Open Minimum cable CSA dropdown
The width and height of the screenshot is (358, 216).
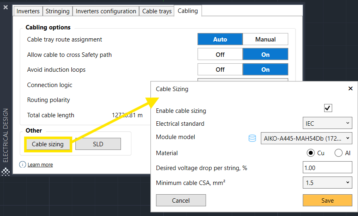(327, 183)
